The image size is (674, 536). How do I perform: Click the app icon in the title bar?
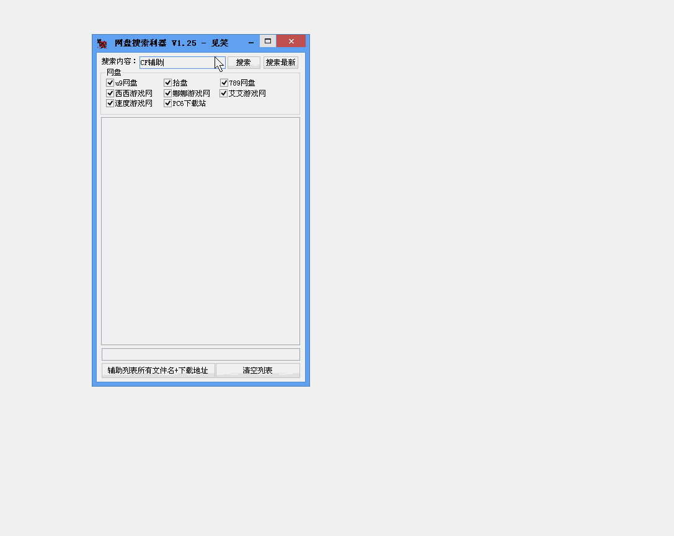[102, 43]
